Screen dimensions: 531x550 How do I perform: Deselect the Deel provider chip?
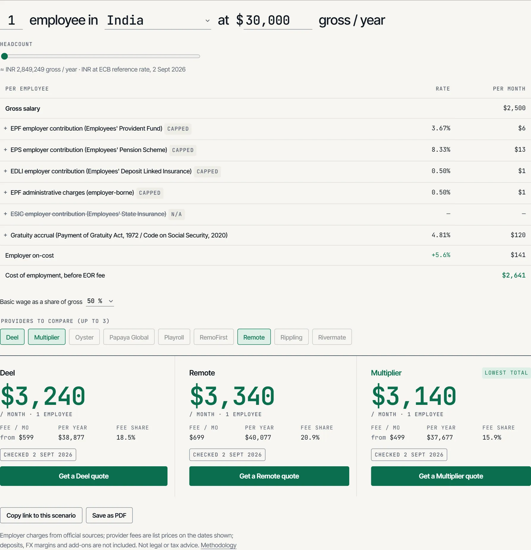click(12, 337)
